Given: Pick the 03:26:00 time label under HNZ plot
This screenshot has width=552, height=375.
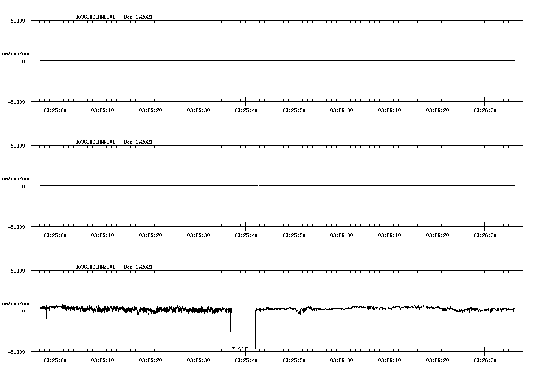Looking at the screenshot, I should [x=341, y=360].
